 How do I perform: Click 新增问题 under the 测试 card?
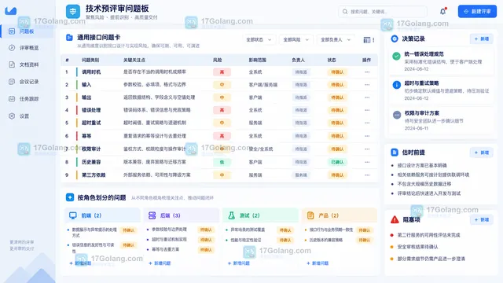[239, 263]
